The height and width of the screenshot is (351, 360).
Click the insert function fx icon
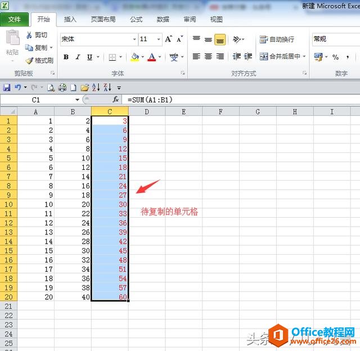pyautogui.click(x=115, y=100)
